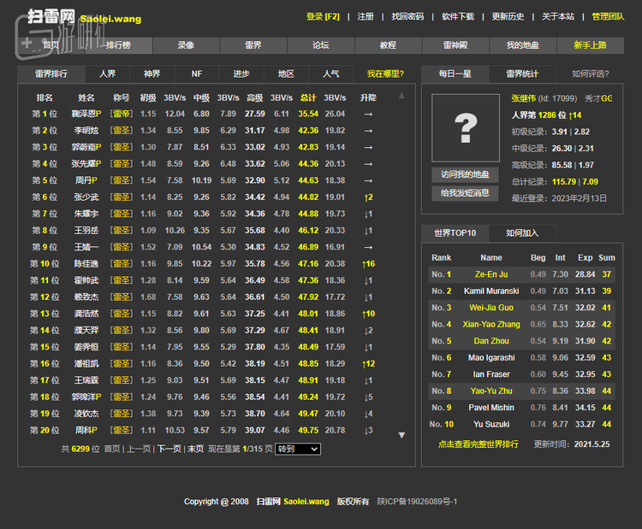The image size is (642, 529).
Task: Open Kamil Muranski in World TOP10
Action: coord(491,291)
